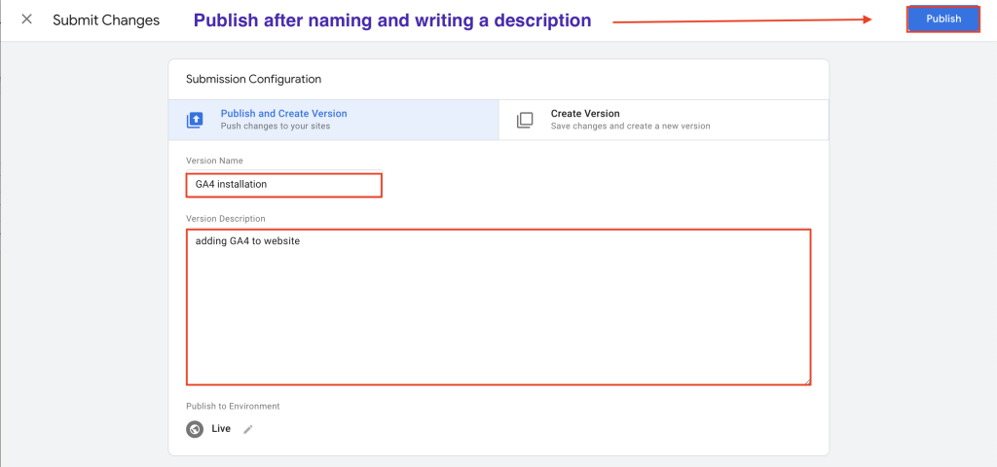This screenshot has height=467, width=997.
Task: Click 'Save changes and create a new version' text
Action: [630, 126]
